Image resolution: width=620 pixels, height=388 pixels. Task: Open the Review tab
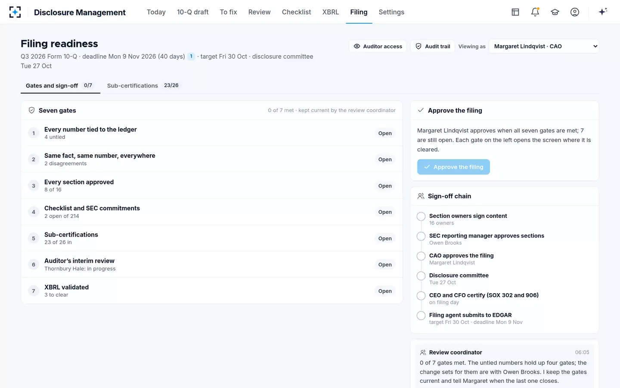coord(259,12)
